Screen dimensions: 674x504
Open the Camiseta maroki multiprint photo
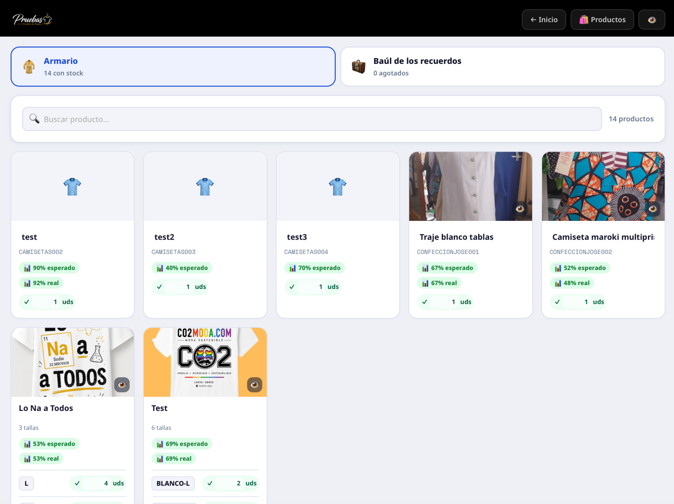[x=603, y=186]
